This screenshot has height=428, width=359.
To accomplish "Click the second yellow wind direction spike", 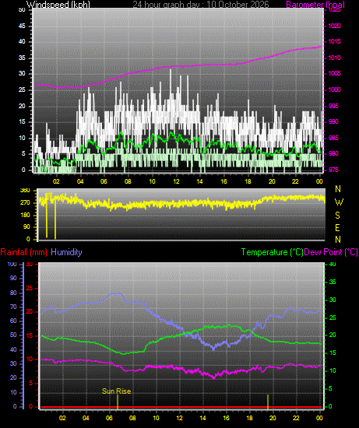I will [55, 219].
